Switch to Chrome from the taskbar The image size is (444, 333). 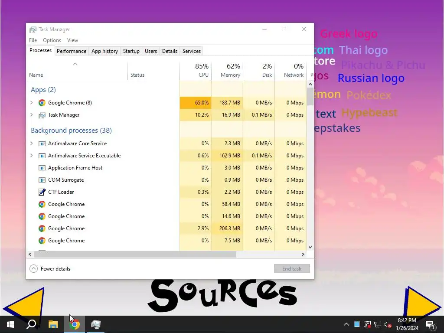[x=75, y=324]
